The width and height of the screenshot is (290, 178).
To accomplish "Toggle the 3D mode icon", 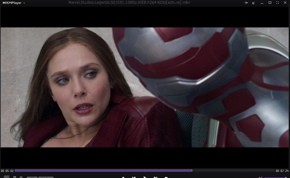I will [6, 177].
